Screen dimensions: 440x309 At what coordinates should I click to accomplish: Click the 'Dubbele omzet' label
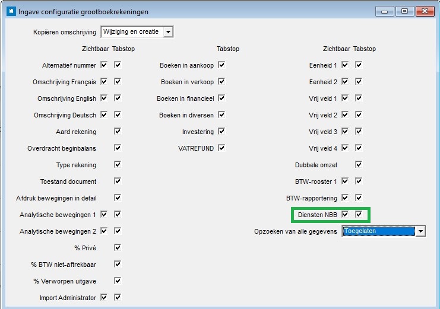click(316, 165)
